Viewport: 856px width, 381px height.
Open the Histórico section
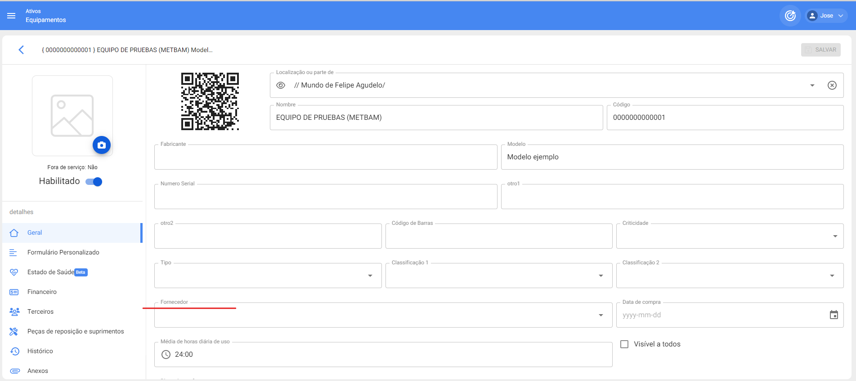[40, 351]
